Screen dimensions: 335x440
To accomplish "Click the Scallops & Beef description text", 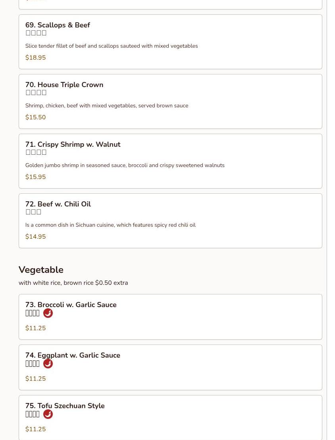I will click(x=112, y=46).
